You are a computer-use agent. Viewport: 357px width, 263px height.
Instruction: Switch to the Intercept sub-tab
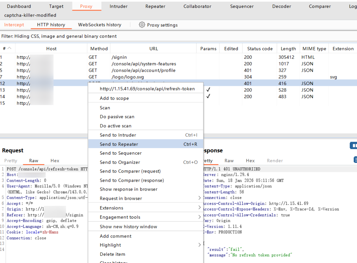(14, 24)
